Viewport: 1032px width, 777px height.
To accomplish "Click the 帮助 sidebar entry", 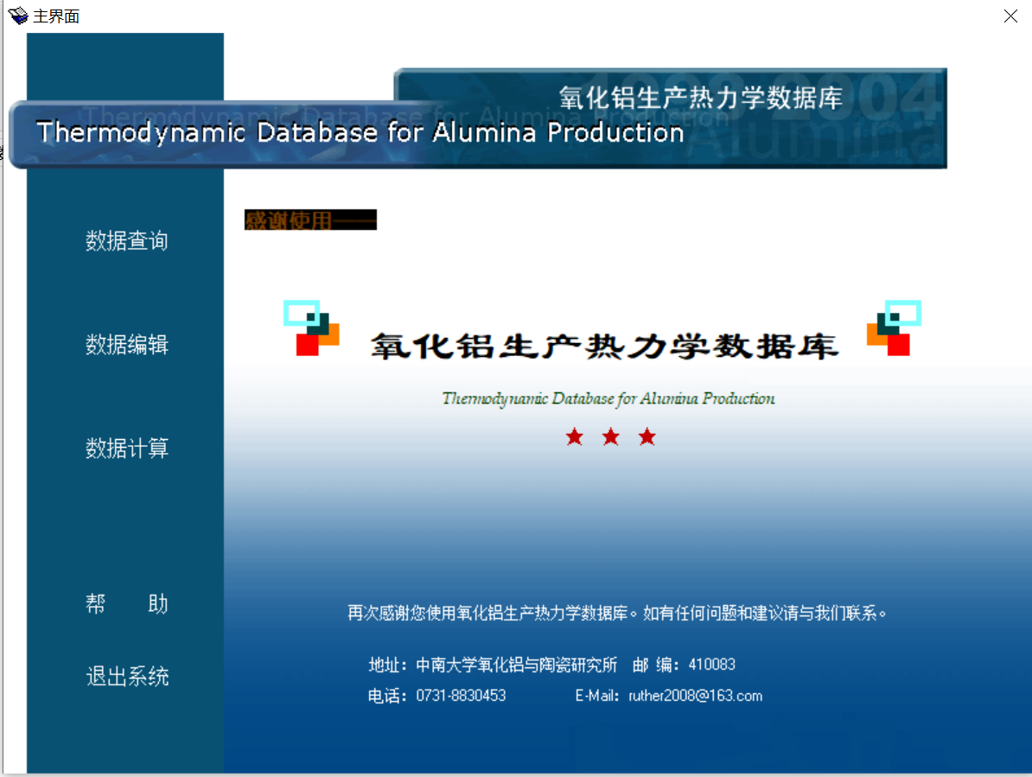I will coord(127,604).
